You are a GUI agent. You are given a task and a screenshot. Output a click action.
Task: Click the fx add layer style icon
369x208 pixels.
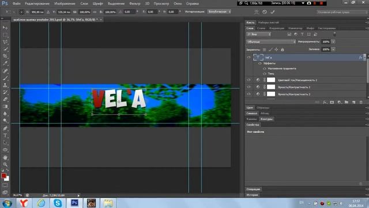point(325,102)
